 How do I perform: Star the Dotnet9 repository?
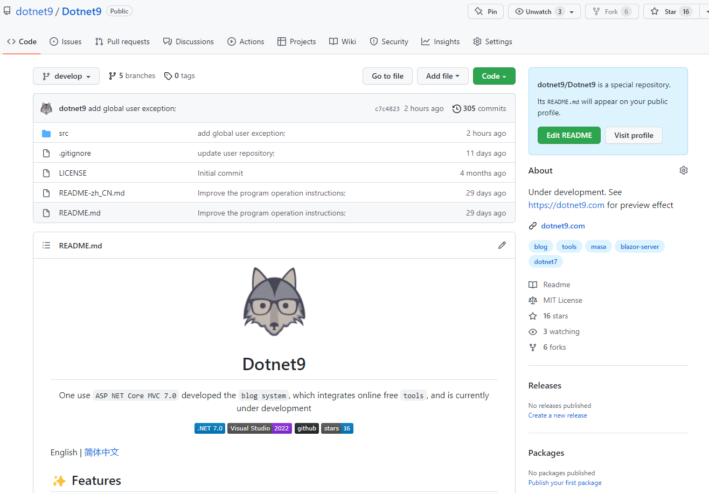tap(670, 11)
